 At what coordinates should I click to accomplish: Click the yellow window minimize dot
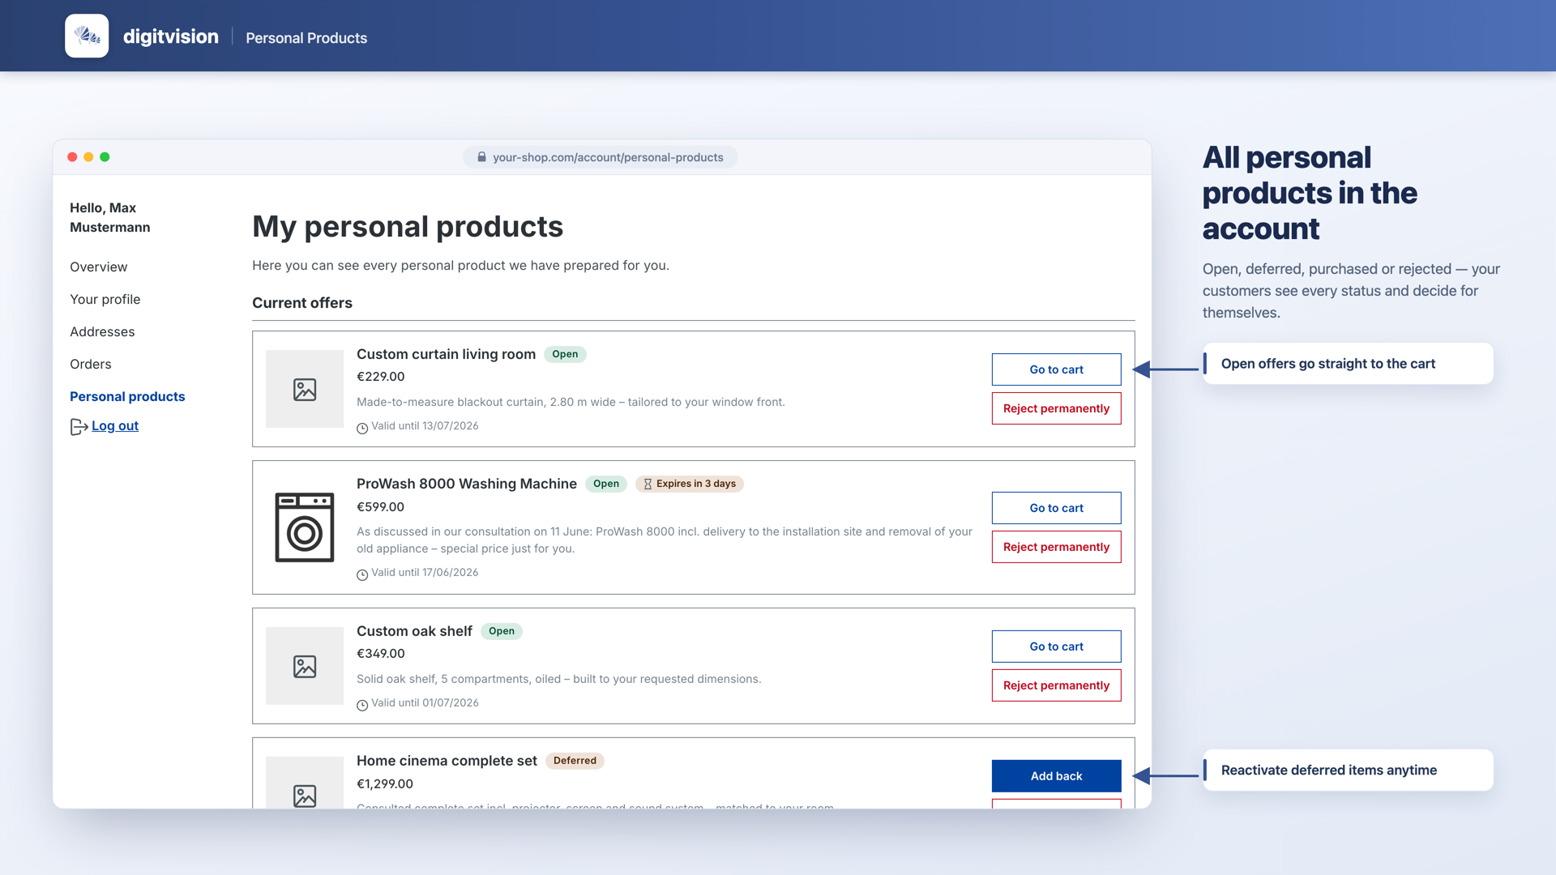tap(88, 157)
